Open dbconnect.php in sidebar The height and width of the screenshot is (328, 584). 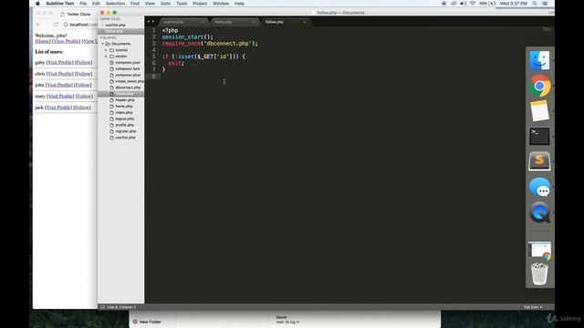[128, 87]
